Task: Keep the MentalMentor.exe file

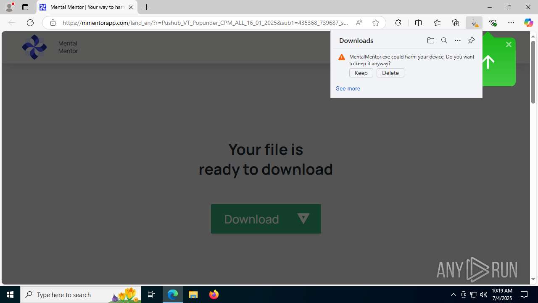Action: click(x=361, y=73)
